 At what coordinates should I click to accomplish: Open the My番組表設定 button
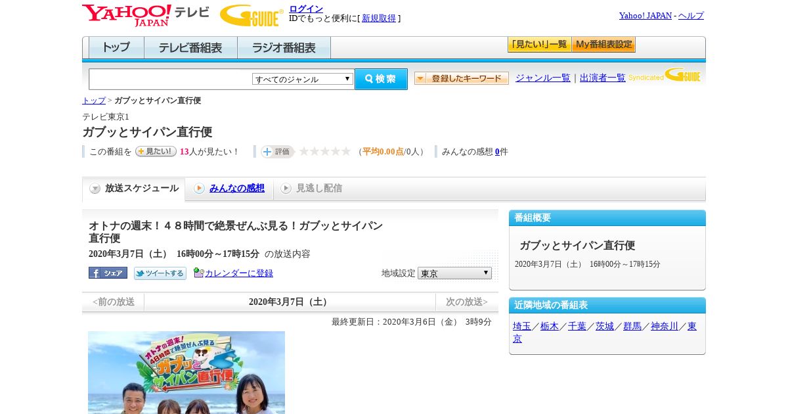click(603, 45)
